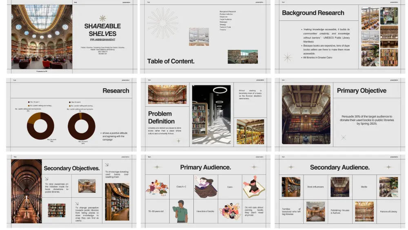Viewport: 408px width, 230px height.
Task: Click the Primary Audience. heading
Action: pyautogui.click(x=205, y=167)
